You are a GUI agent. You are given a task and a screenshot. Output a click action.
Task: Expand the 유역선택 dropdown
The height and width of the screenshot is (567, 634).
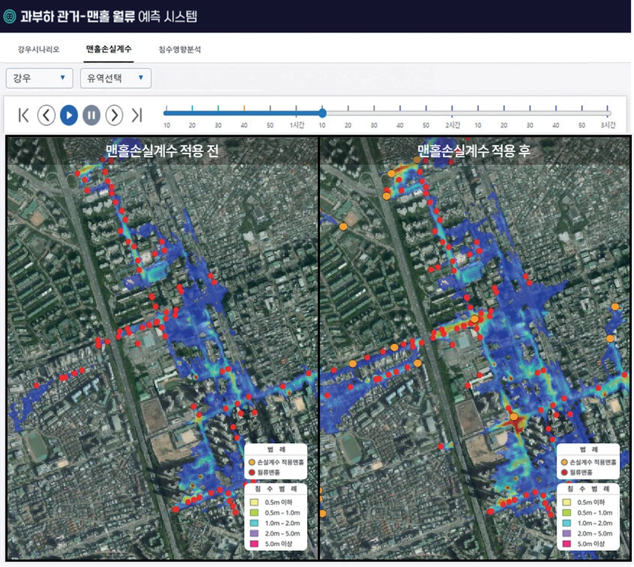pyautogui.click(x=116, y=78)
